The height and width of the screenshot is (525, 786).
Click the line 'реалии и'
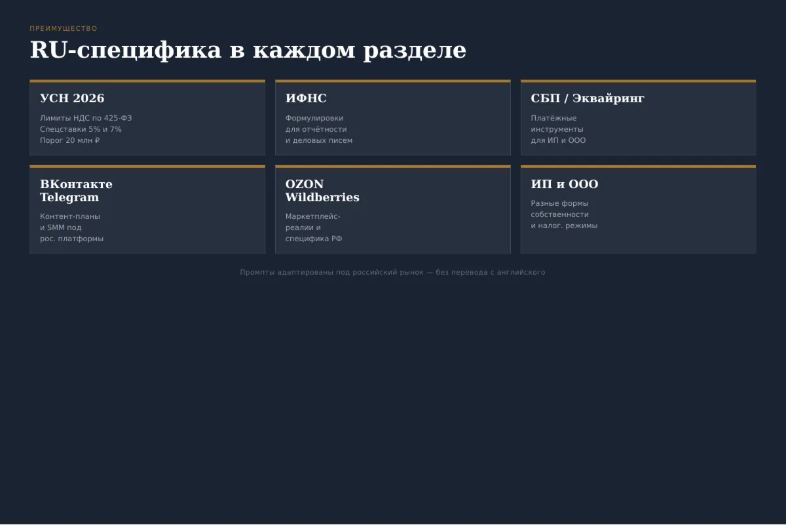303,228
